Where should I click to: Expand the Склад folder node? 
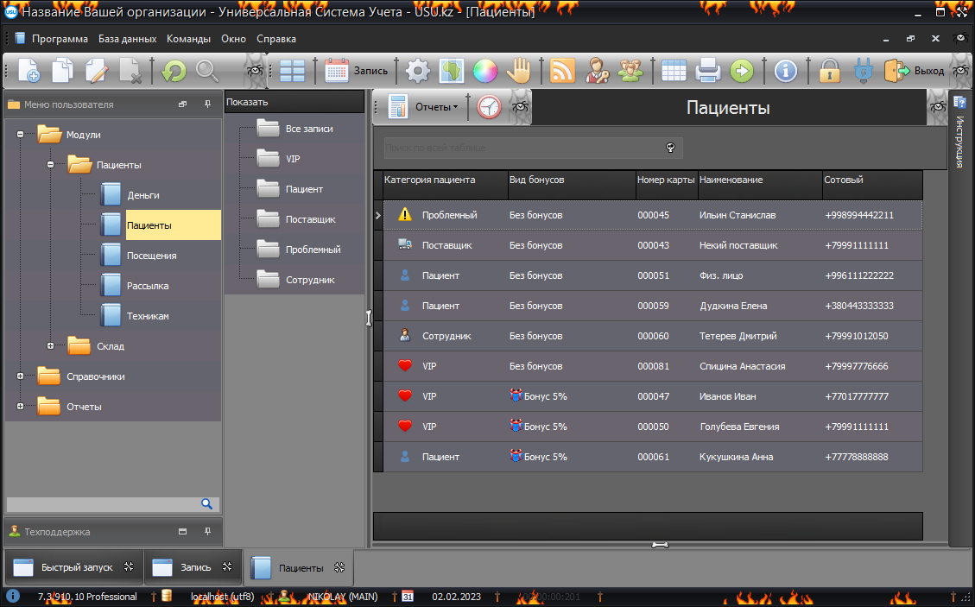[51, 346]
